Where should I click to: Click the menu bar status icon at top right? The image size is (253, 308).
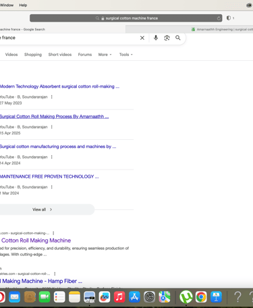[x=249, y=5]
